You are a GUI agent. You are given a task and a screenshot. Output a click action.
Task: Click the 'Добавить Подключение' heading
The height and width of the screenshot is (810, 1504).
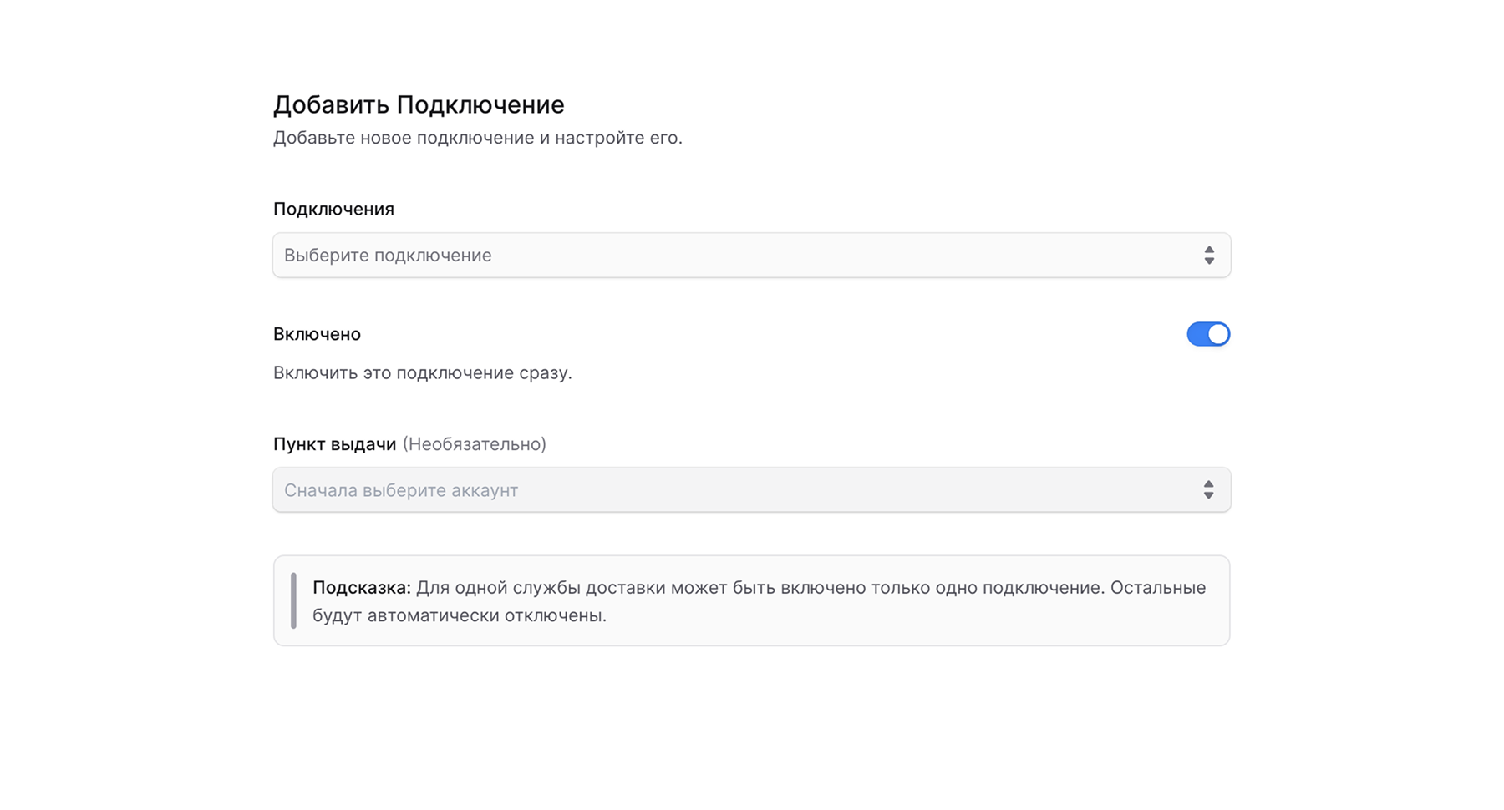[x=418, y=105]
